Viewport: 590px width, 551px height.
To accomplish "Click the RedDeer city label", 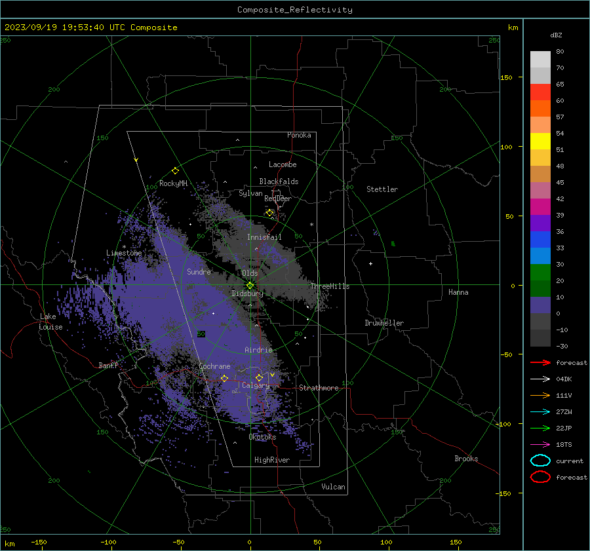I will [x=278, y=199].
